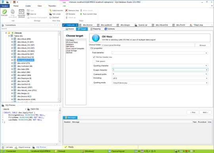Open the Summary step
214x153 pixels.
tap(110, 29)
